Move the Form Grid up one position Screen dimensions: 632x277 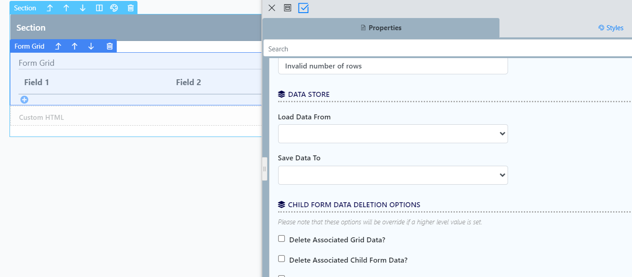pyautogui.click(x=75, y=46)
